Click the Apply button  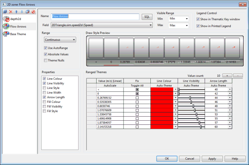tap(212, 158)
